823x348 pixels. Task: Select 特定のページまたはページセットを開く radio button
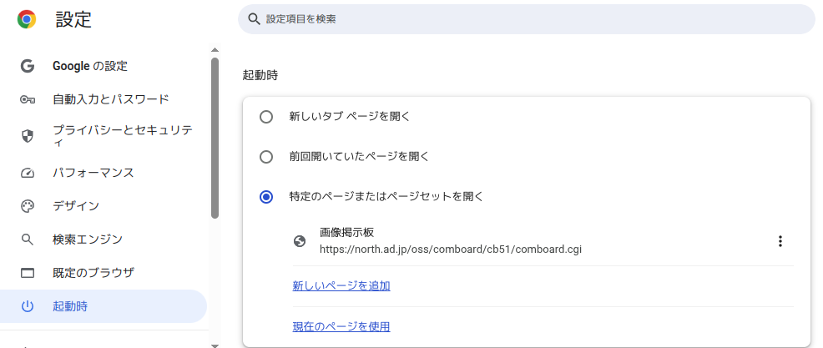[x=266, y=197]
